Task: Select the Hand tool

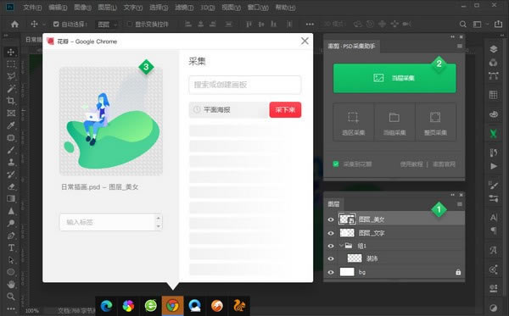Action: pyautogui.click(x=11, y=285)
